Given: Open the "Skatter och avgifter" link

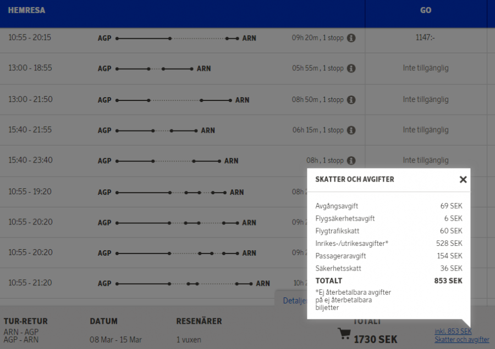Looking at the screenshot, I should tap(461, 340).
